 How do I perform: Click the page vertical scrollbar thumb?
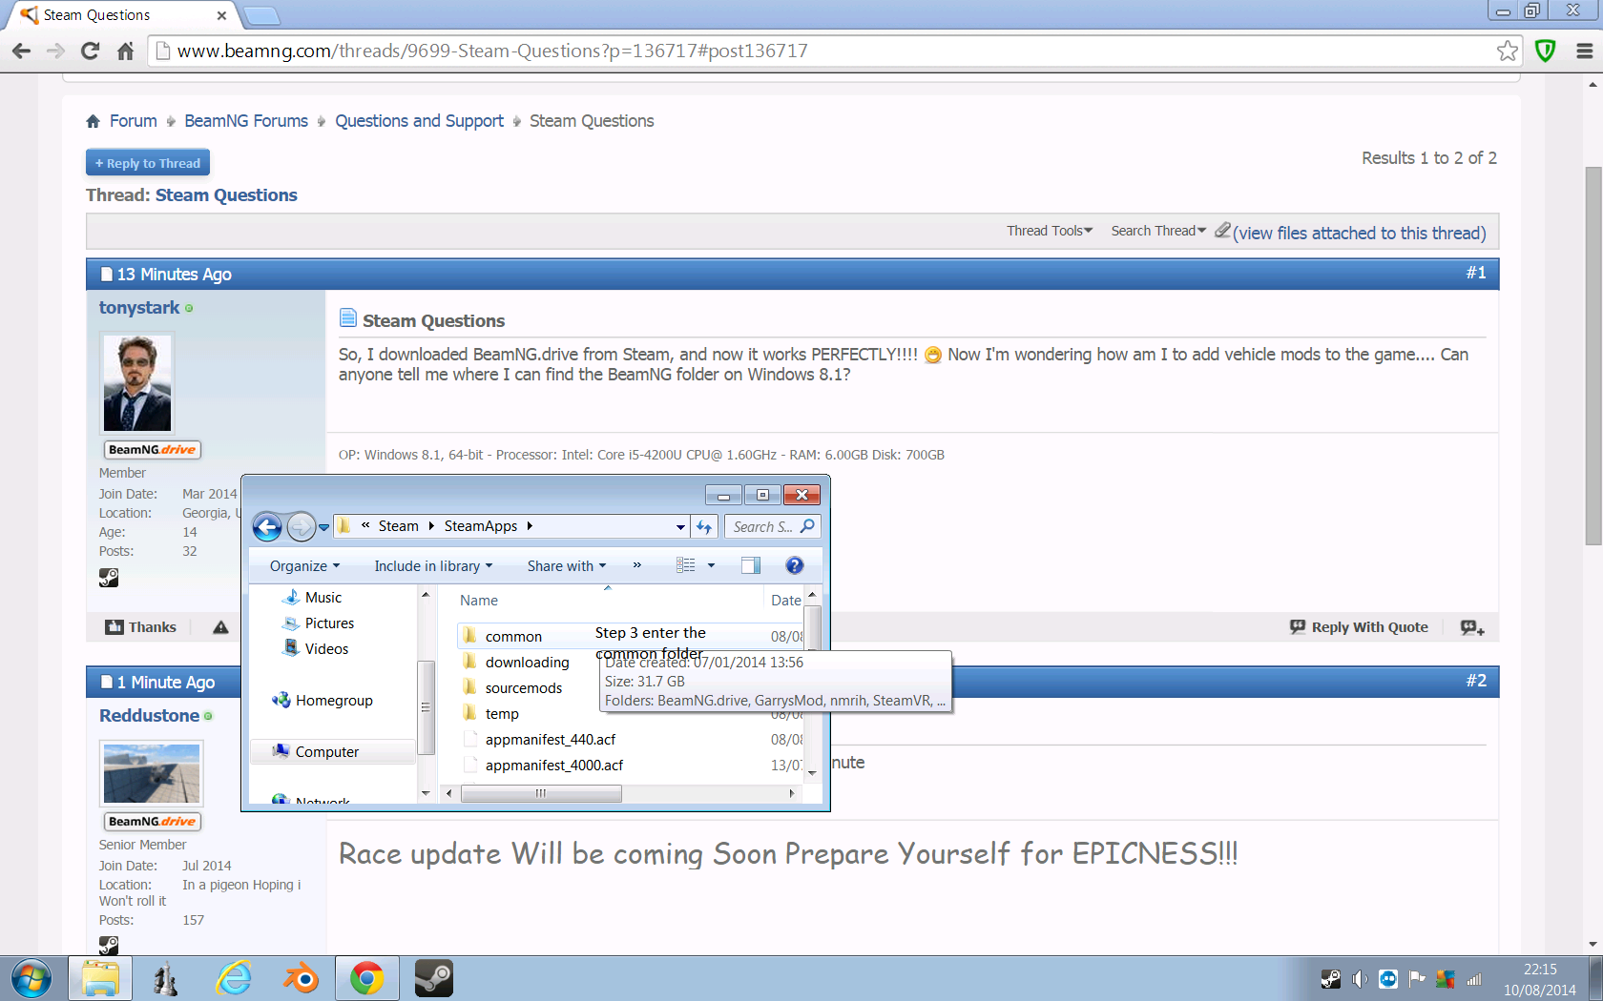click(x=1593, y=356)
